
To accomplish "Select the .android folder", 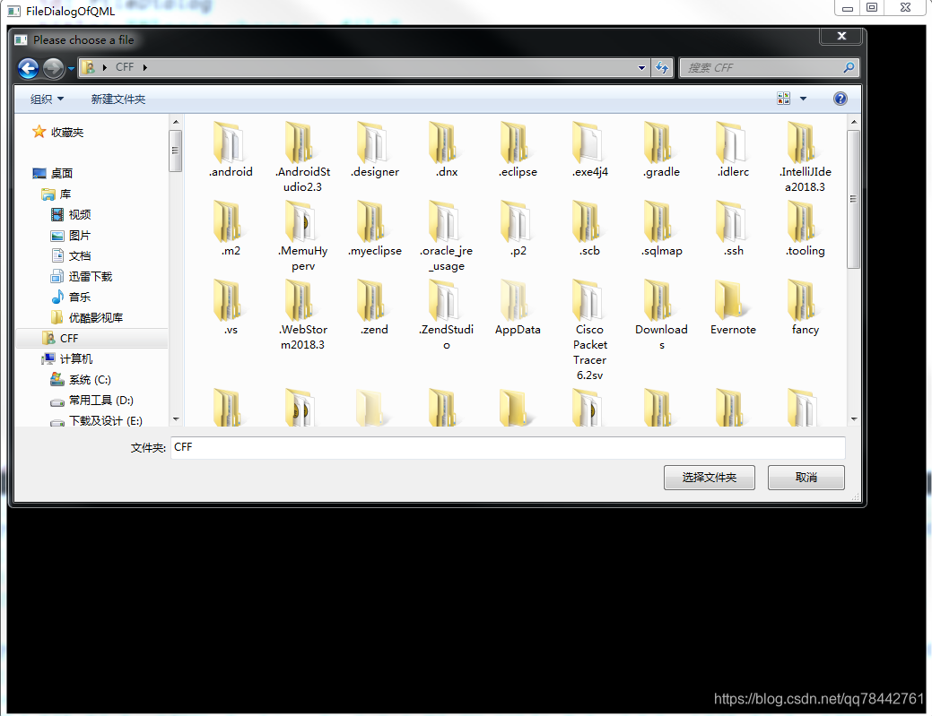I will tap(231, 151).
